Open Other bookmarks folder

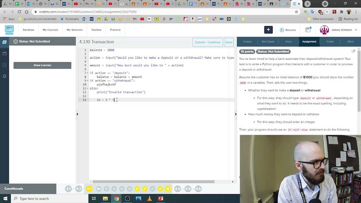click(320, 19)
